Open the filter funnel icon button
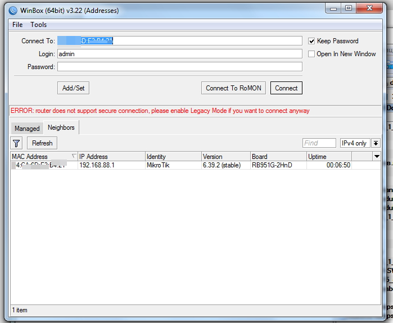 click(x=16, y=143)
